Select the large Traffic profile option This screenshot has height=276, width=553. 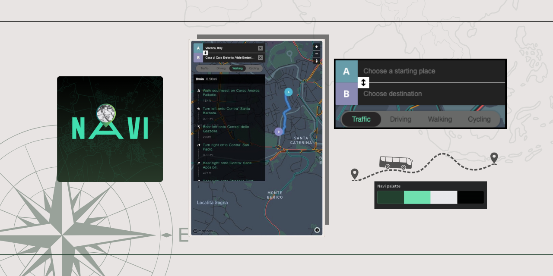click(361, 119)
